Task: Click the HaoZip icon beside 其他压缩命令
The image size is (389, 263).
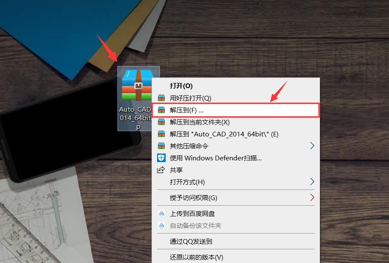Action: 161,146
